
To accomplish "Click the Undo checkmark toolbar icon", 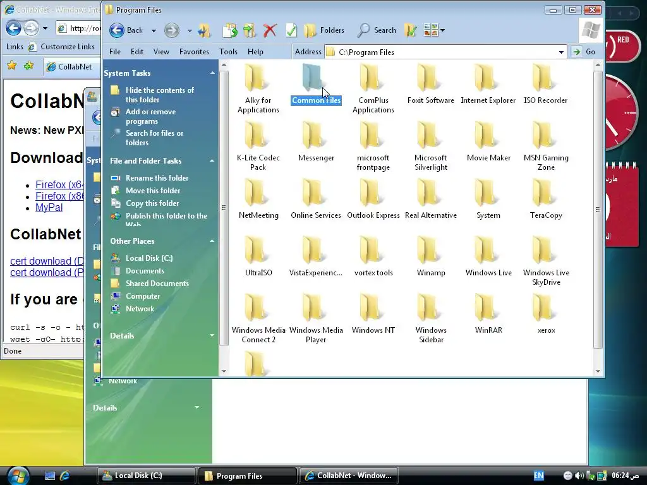I will (x=291, y=30).
